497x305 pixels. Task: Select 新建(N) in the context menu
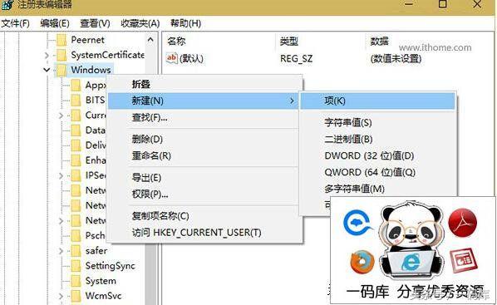[204, 101]
